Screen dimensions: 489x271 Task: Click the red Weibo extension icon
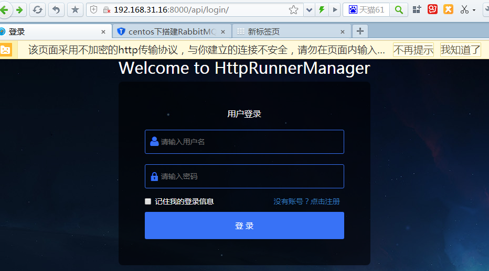432,9
